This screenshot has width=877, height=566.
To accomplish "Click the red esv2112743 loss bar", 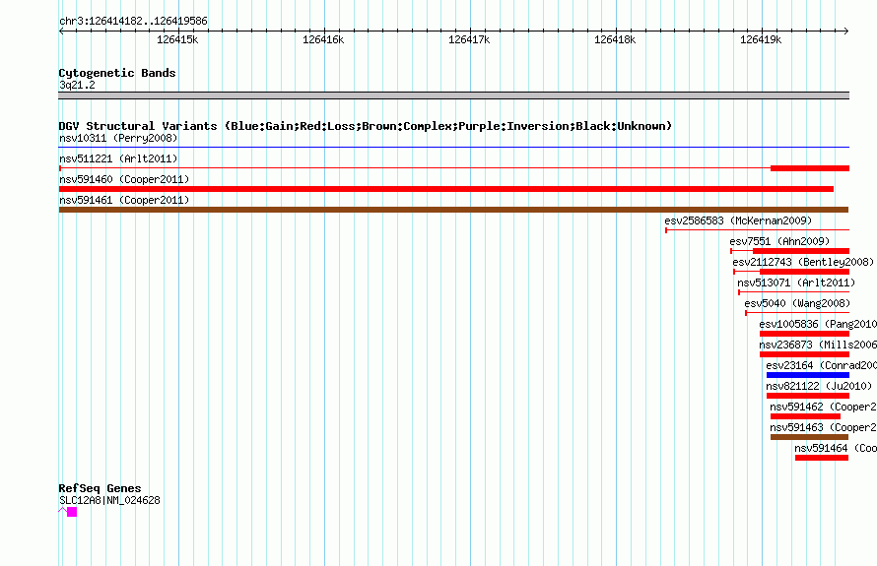I will [804, 272].
